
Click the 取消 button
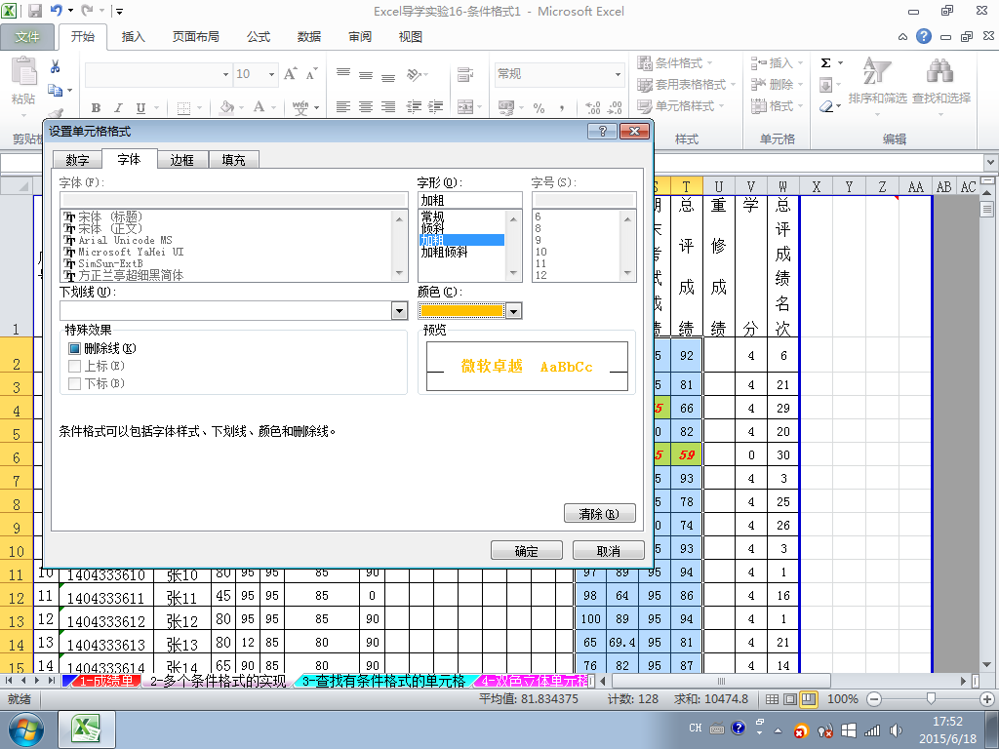point(609,551)
